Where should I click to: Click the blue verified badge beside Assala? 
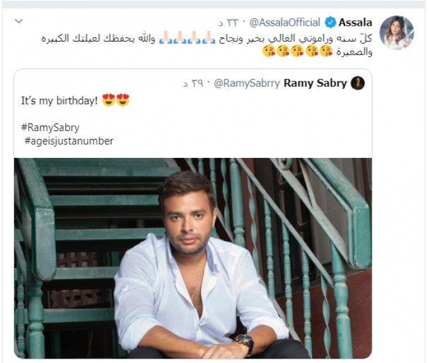[x=330, y=23]
